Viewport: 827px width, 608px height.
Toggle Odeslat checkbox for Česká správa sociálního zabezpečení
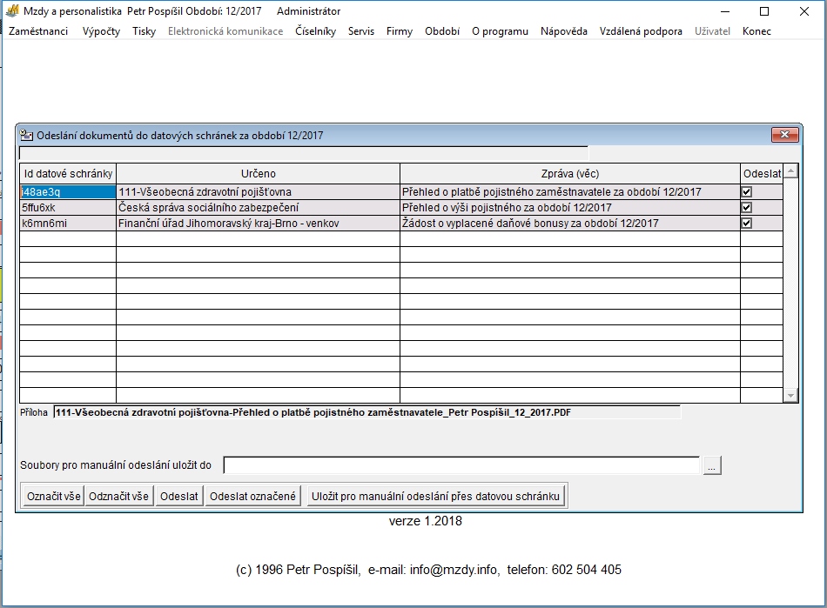coord(746,208)
